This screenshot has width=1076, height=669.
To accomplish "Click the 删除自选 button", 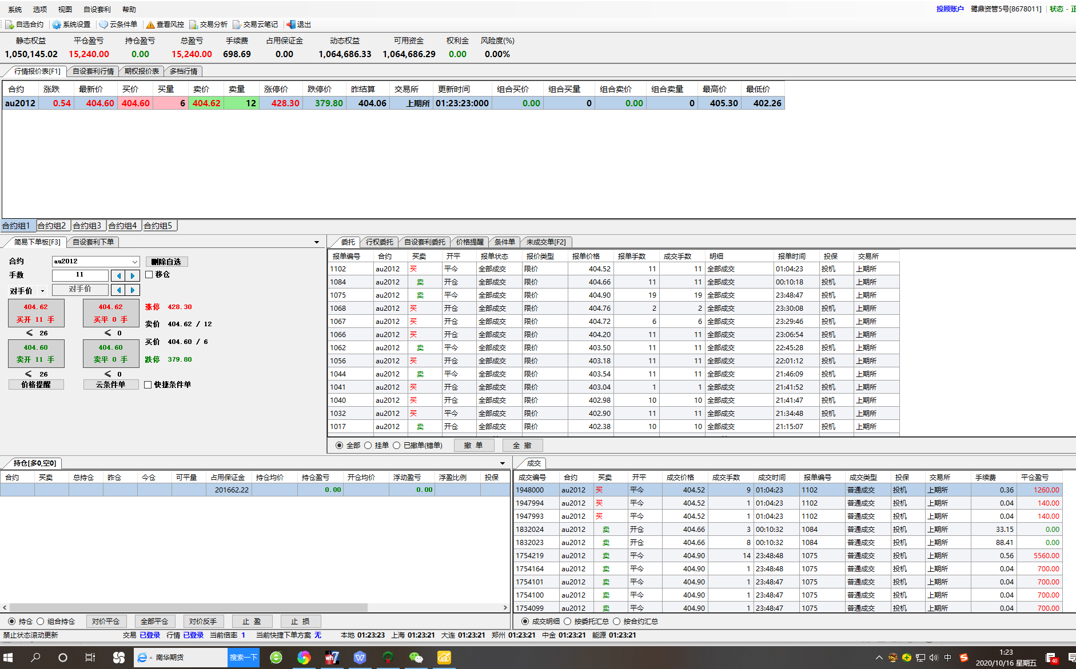I will click(x=166, y=262).
